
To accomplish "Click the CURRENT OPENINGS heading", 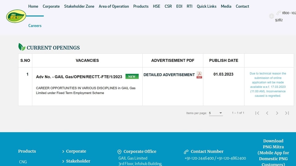I will pos(53,48).
